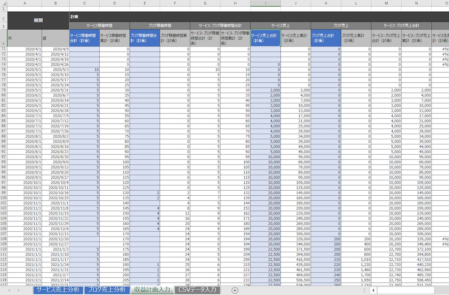Click the week cell 2020/12/20
Viewport: 449px width, 295px height.
[x=55, y=239]
